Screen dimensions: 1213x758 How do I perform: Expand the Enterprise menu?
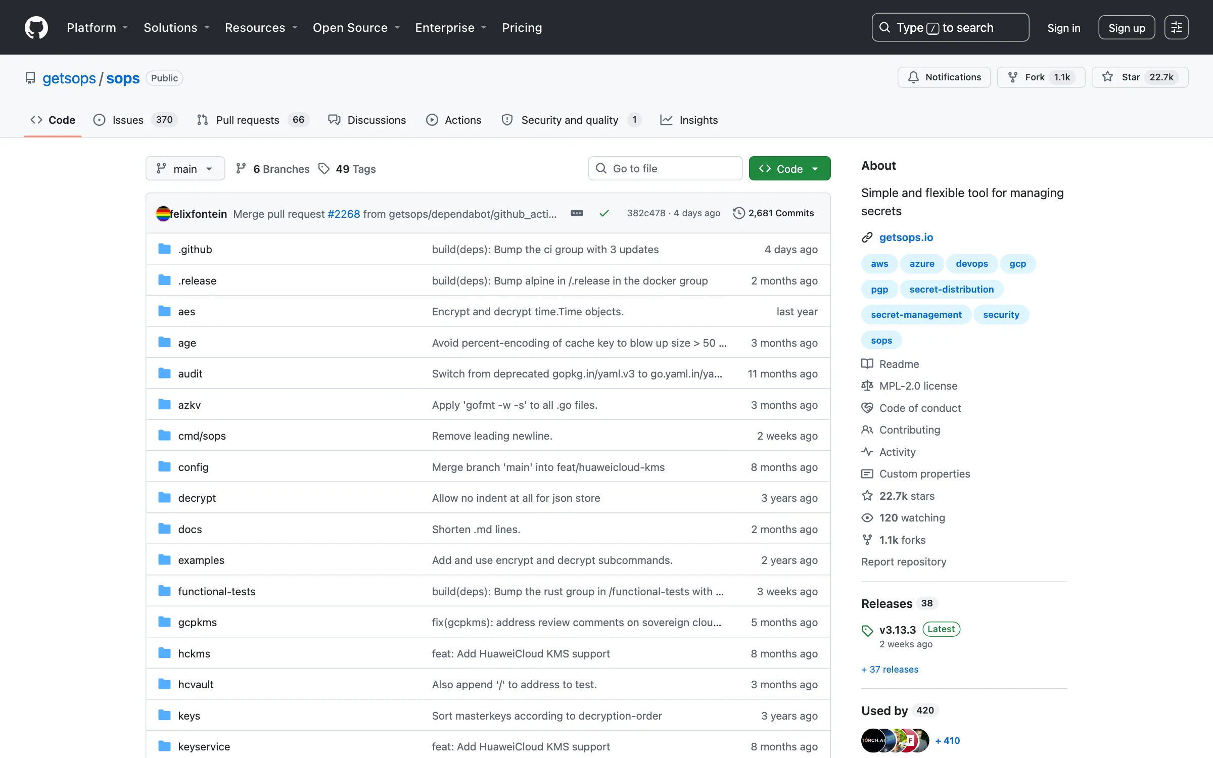coord(451,27)
